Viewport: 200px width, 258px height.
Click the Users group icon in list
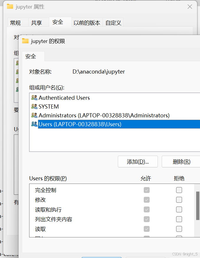click(34, 124)
